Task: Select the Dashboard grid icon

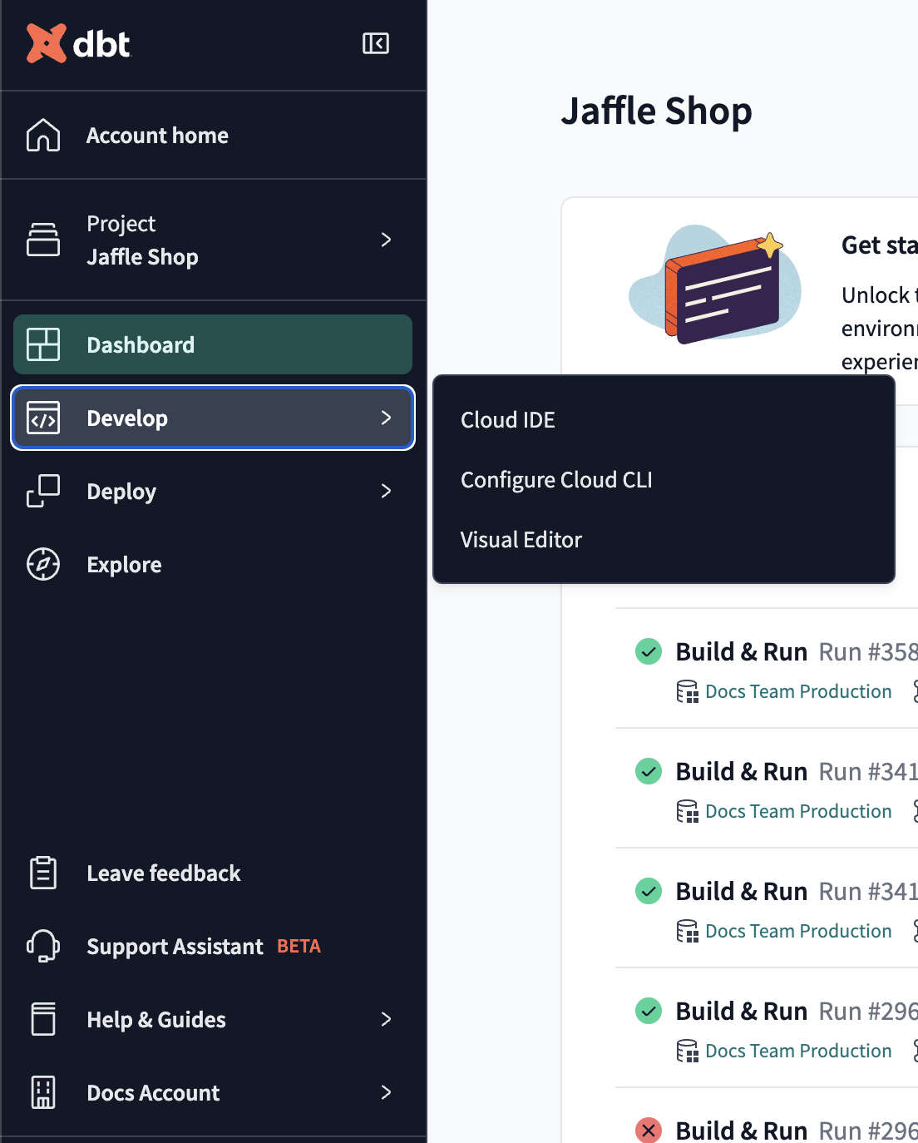Action: pos(43,344)
